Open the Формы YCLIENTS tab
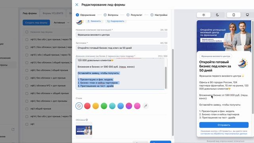254x143 pixels. (53, 13)
